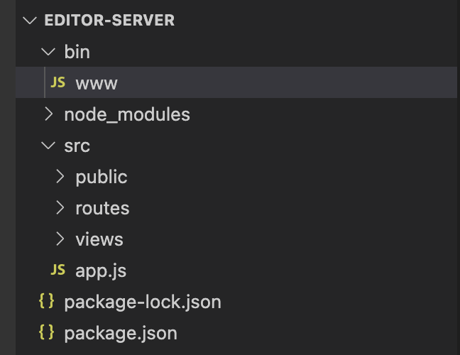The height and width of the screenshot is (355, 460).
Task: Open the www file
Action: tap(97, 83)
